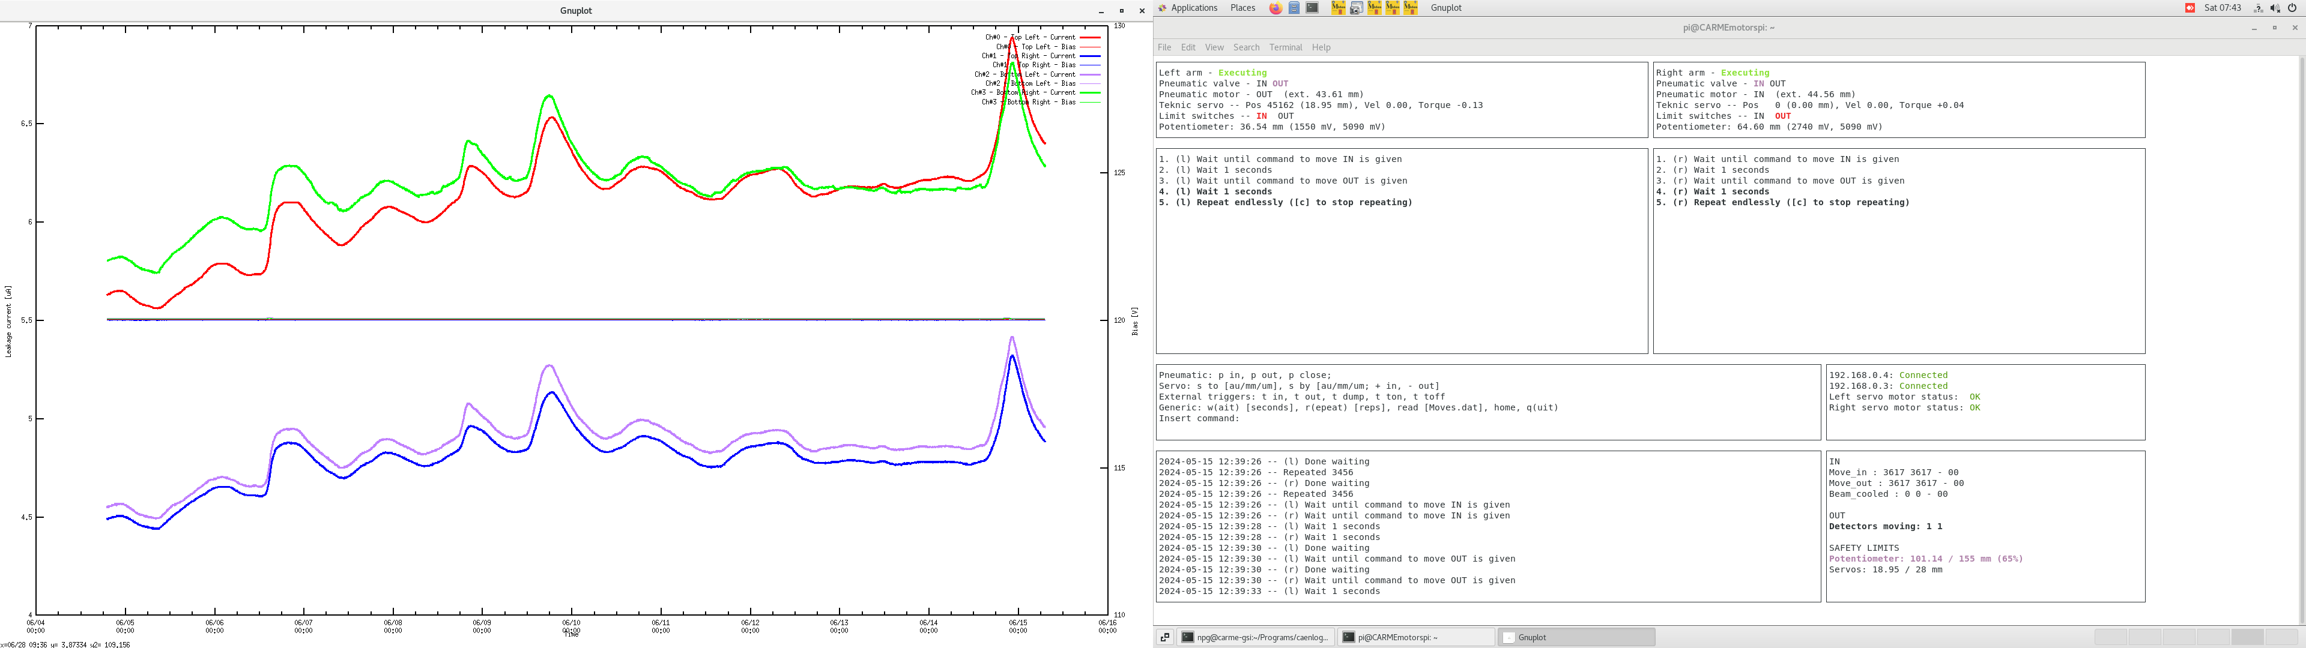Click the Gnuplot app label in top panel
Image resolution: width=2306 pixels, height=648 pixels.
[1445, 8]
